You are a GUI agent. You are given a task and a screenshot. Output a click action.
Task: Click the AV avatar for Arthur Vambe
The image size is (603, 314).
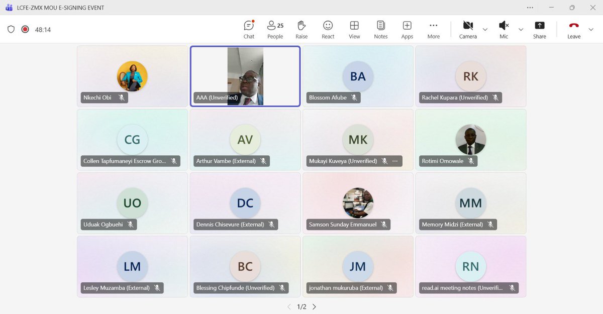pos(245,140)
